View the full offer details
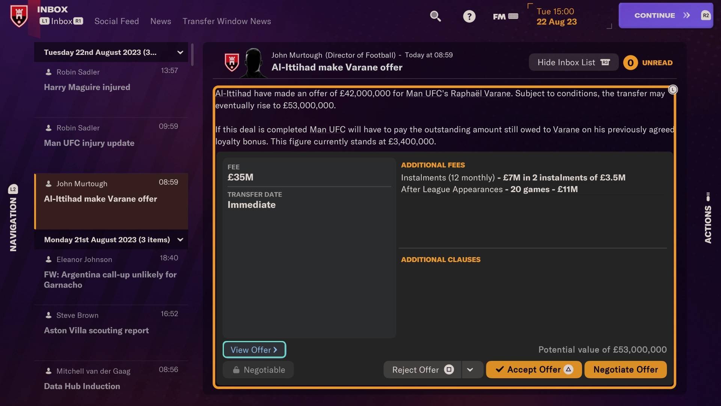721x406 pixels. click(x=255, y=349)
